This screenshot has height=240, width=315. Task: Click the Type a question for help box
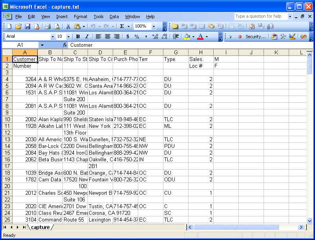point(261,17)
